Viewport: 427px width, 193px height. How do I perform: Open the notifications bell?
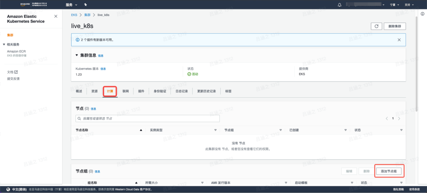(339, 5)
